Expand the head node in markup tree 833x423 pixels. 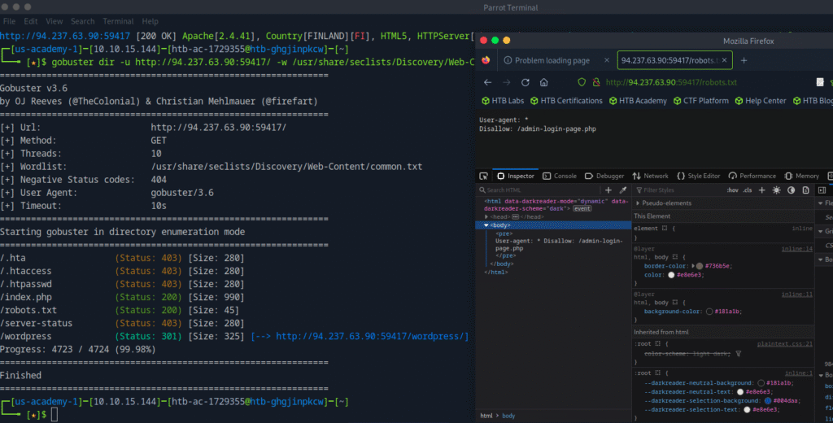pyautogui.click(x=487, y=217)
